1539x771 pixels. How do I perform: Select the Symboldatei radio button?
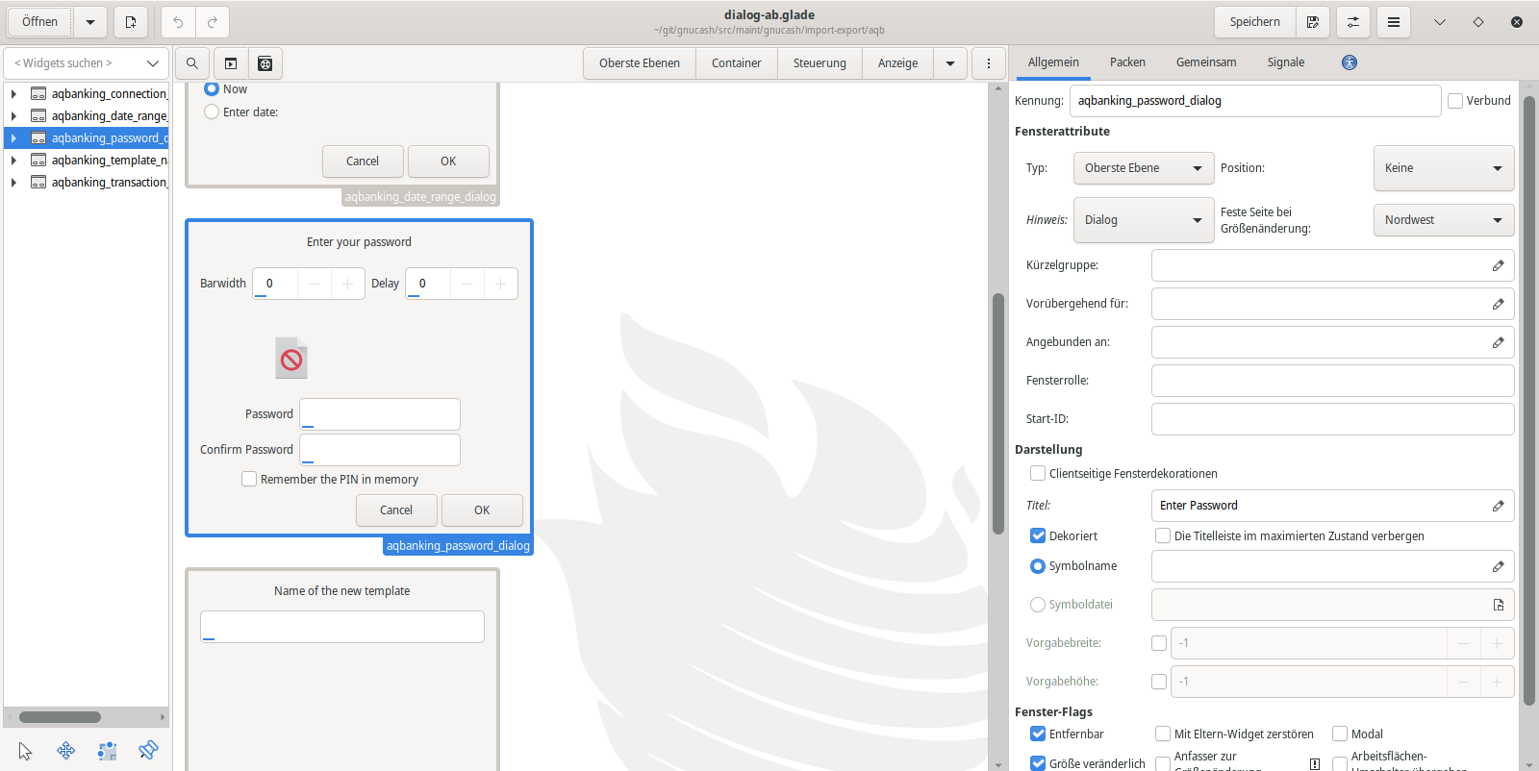coord(1038,605)
